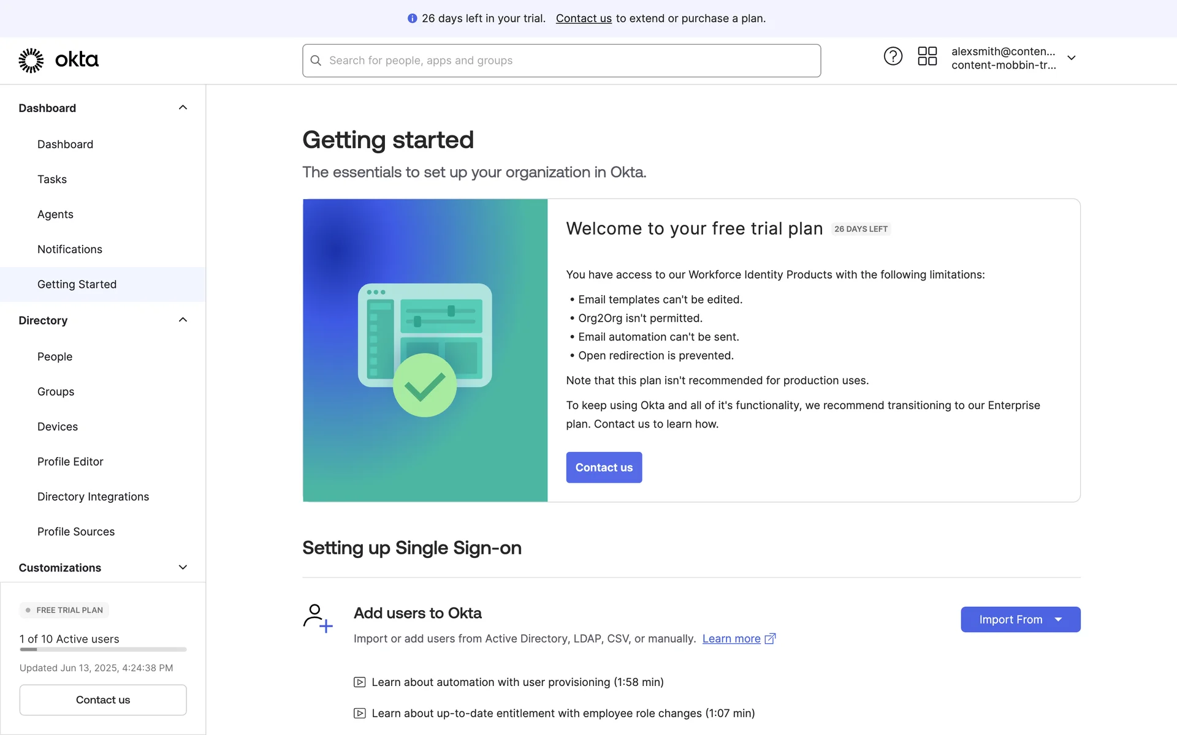Select Notifications in the sidebar
1177x735 pixels.
69,249
